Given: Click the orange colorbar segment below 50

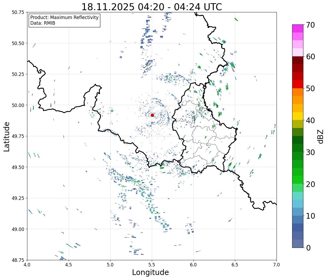Looking at the screenshot, I should tap(298, 92).
